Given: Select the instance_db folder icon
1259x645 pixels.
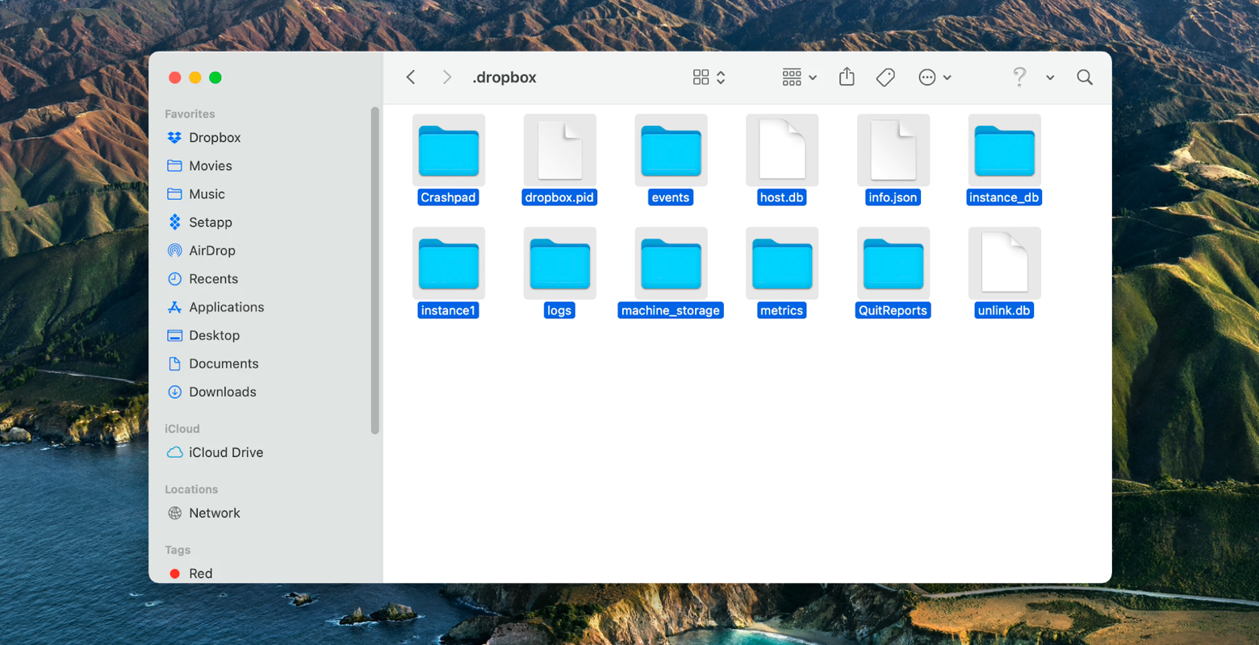Looking at the screenshot, I should 1005,151.
